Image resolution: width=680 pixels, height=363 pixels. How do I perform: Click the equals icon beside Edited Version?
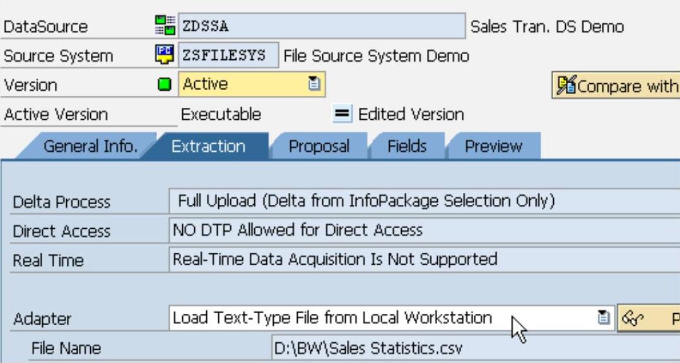[x=342, y=115]
